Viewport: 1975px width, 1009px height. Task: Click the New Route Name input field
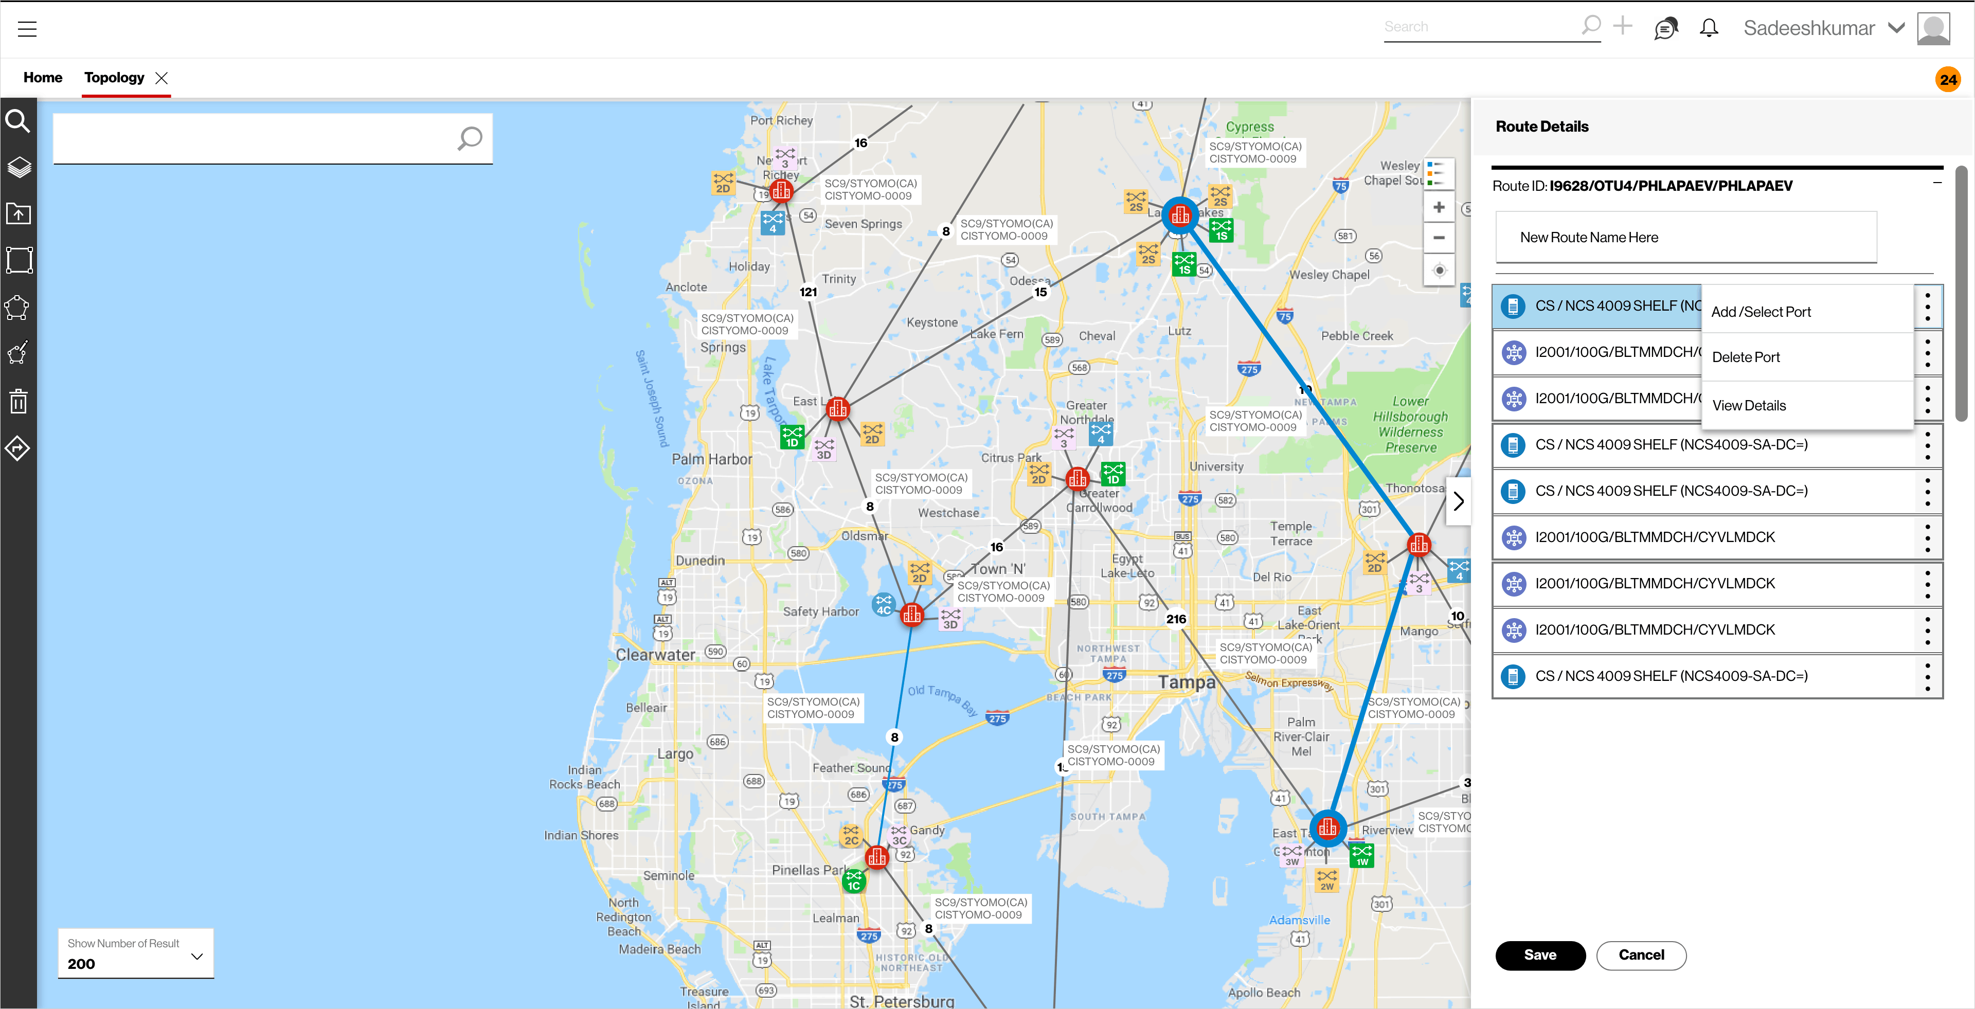click(1685, 238)
